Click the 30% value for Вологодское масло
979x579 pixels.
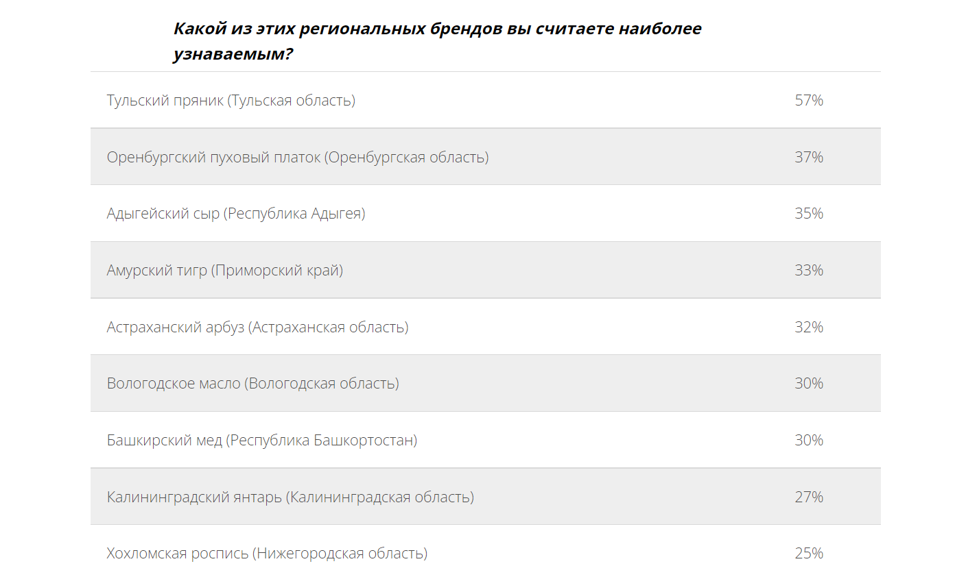[x=808, y=384]
